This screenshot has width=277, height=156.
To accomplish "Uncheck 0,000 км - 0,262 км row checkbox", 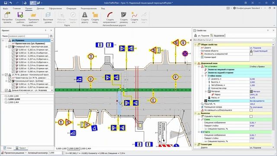I will [x=13, y=50].
